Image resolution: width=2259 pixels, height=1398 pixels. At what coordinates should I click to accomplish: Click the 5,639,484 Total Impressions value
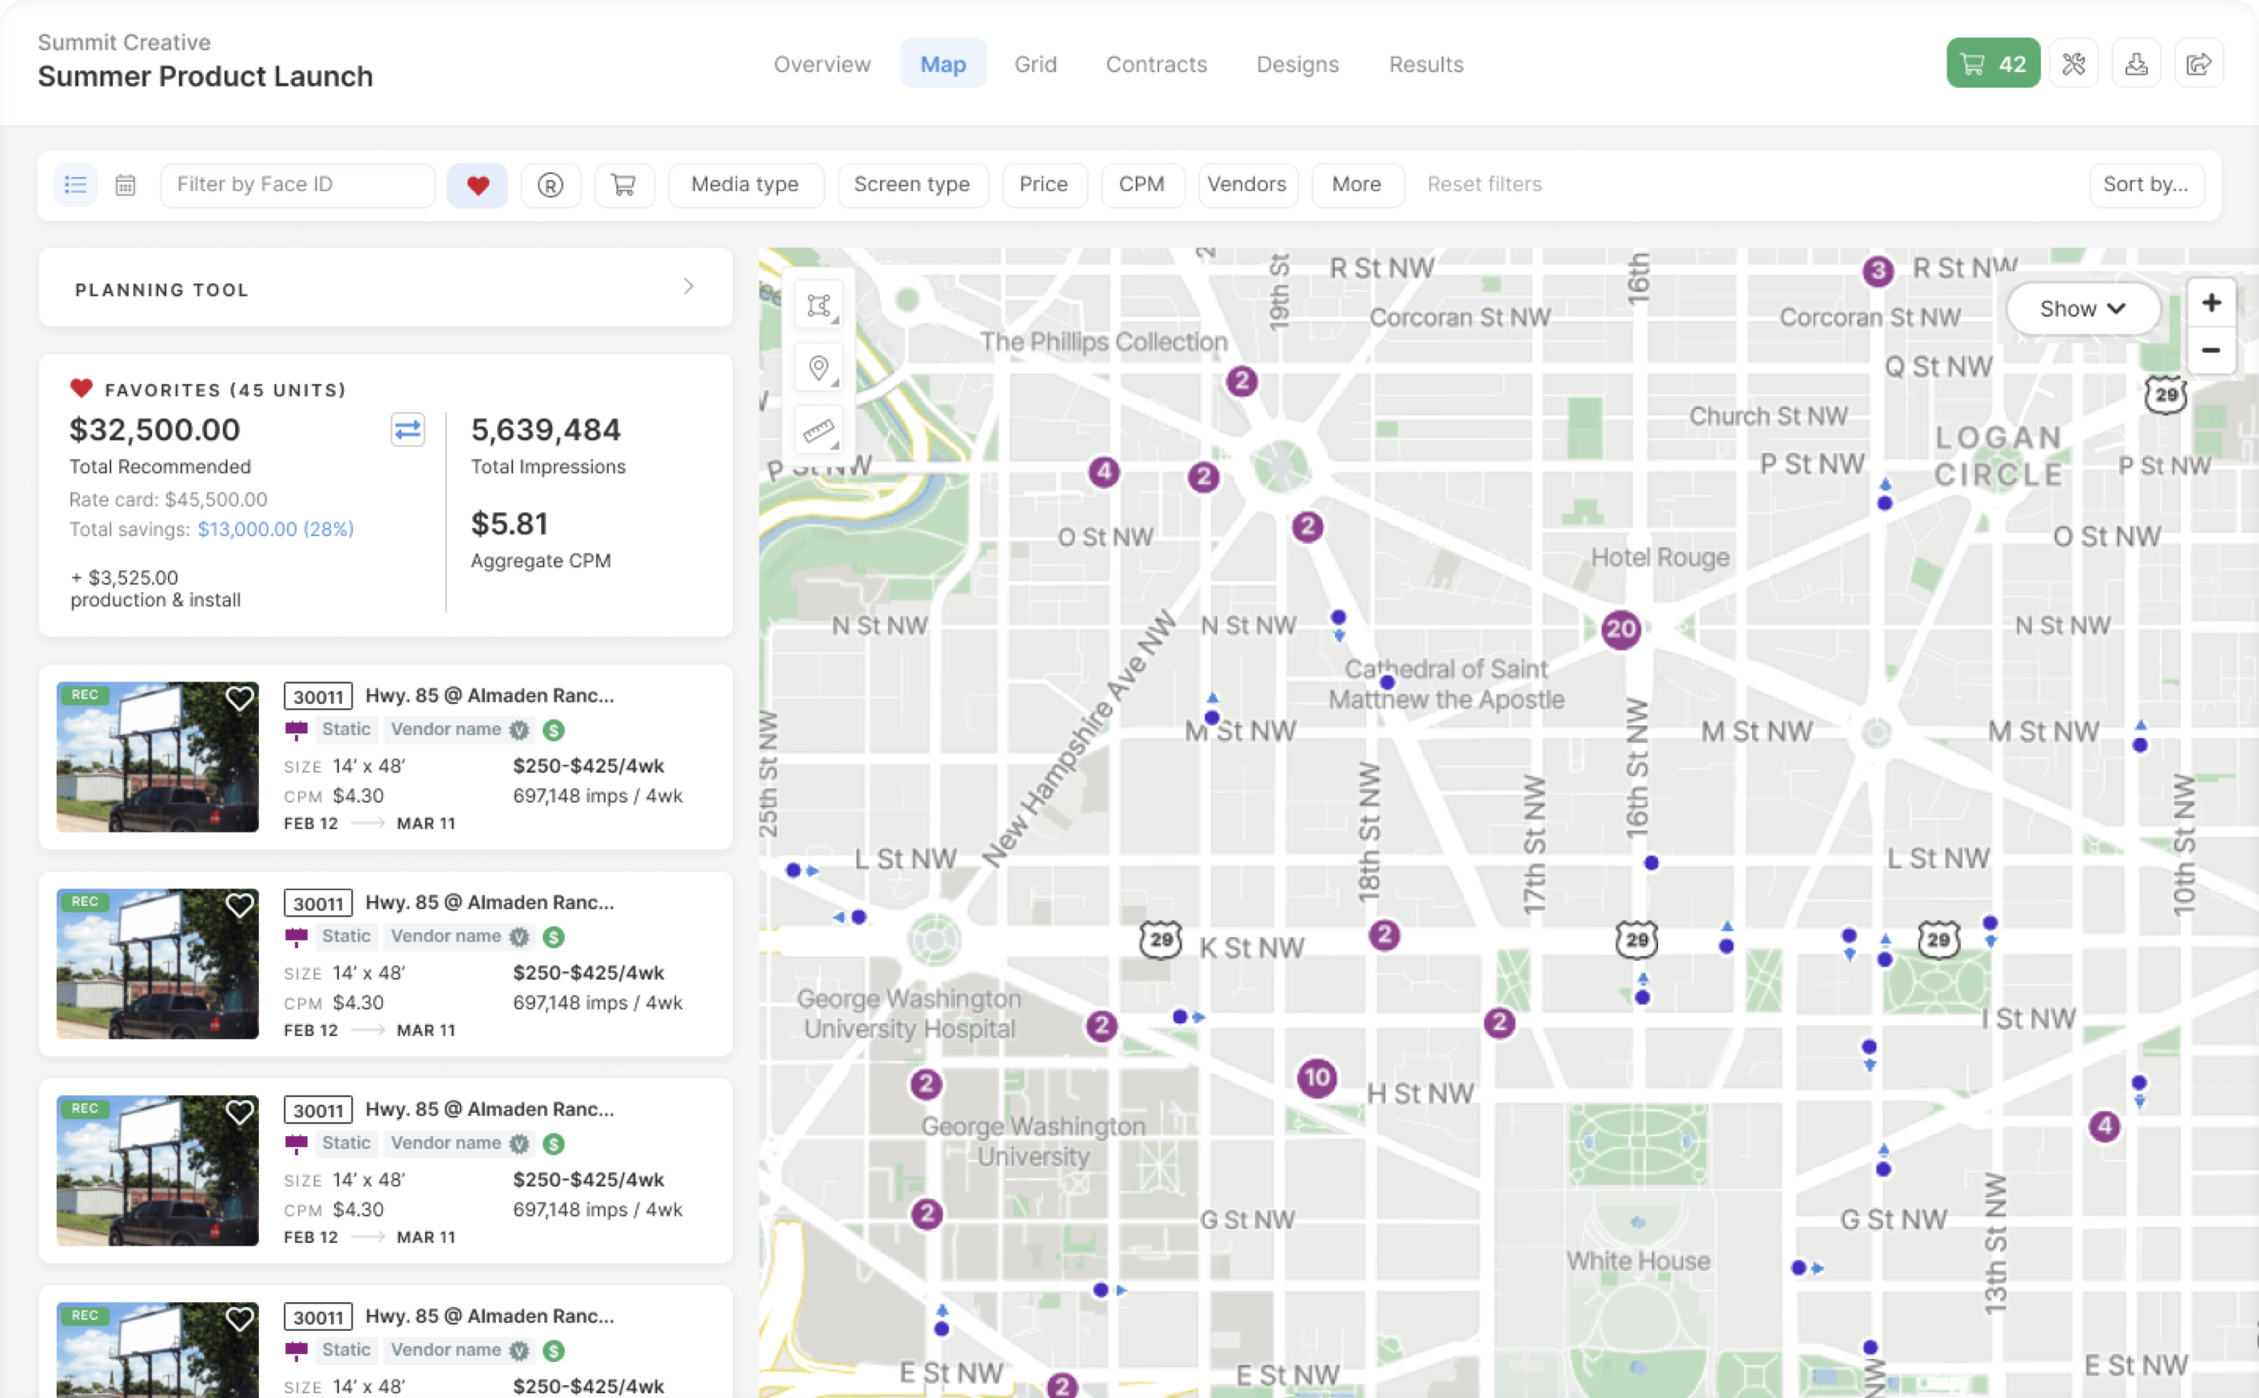546,430
